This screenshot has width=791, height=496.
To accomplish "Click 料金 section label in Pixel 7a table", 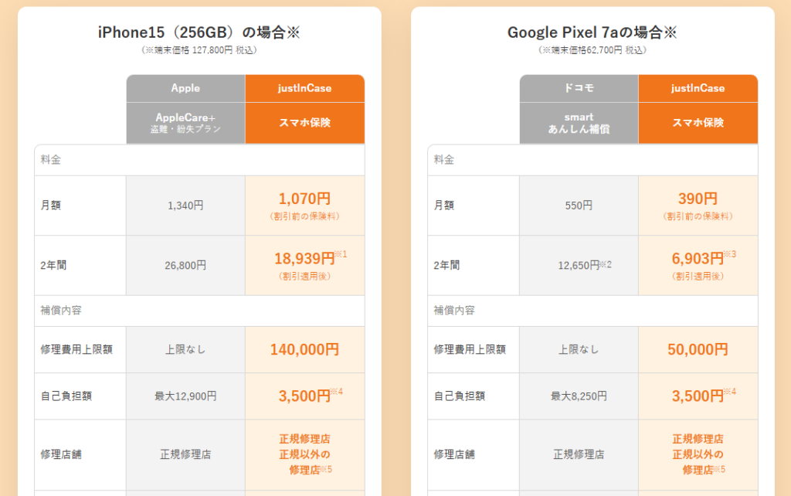I will coord(444,160).
